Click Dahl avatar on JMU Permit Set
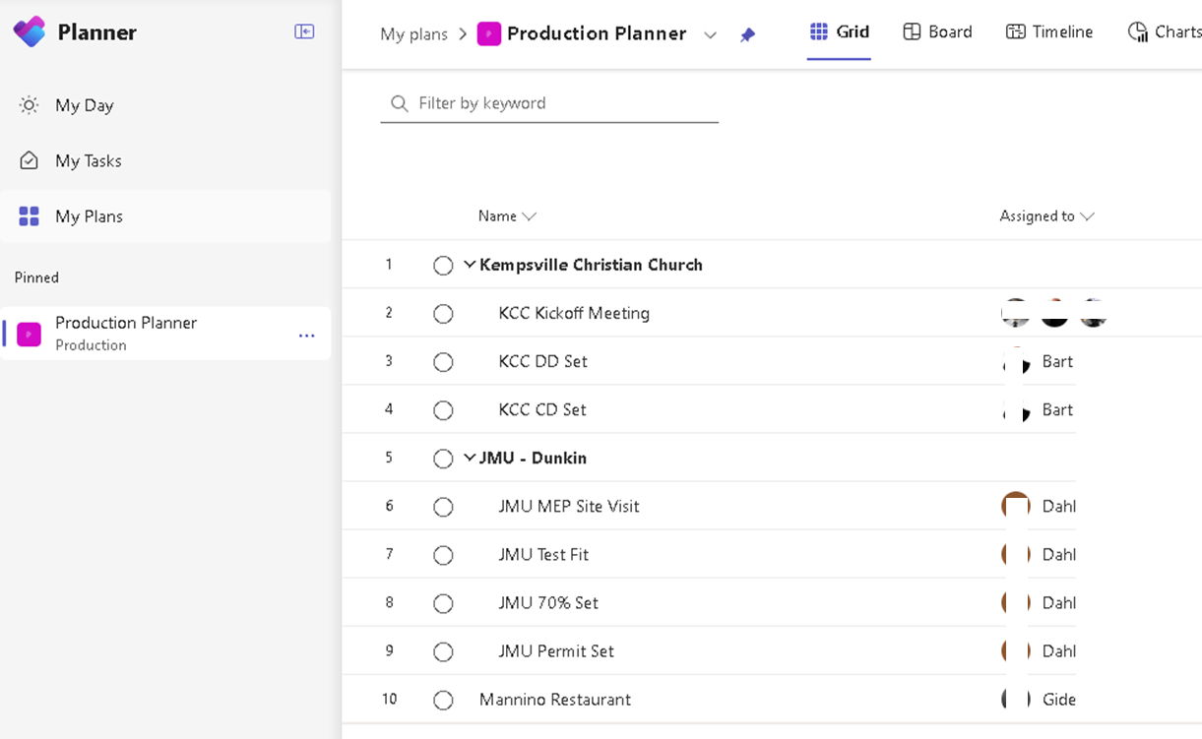1202x739 pixels. (1015, 651)
